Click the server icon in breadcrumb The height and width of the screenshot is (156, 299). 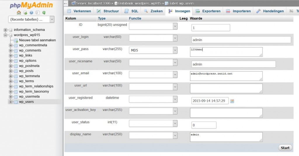pyautogui.click(x=73, y=3)
